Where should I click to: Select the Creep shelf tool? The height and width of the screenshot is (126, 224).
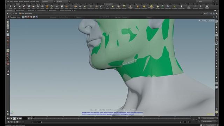tap(33, 7)
